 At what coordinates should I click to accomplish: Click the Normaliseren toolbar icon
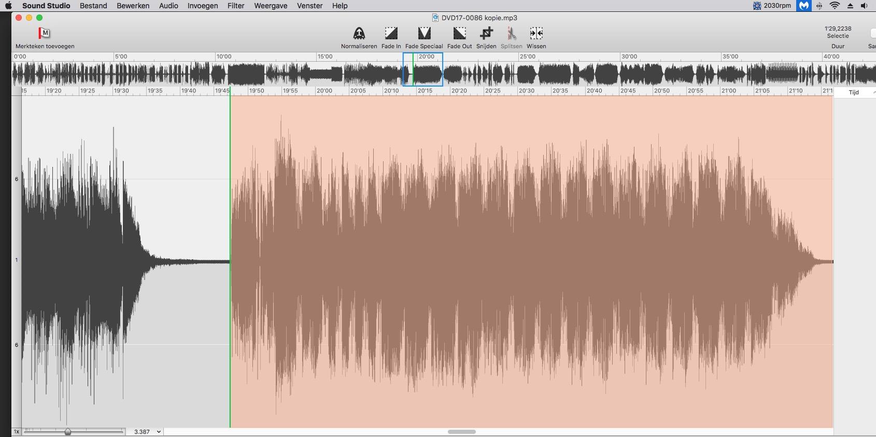(x=359, y=34)
